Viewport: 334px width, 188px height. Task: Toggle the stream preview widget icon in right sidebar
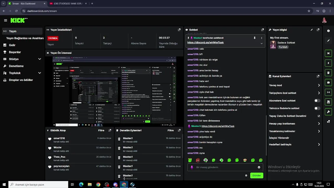(328, 53)
